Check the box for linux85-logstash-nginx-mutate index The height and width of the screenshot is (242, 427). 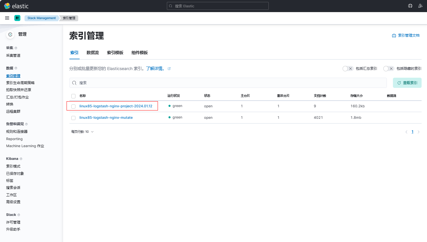point(74,118)
